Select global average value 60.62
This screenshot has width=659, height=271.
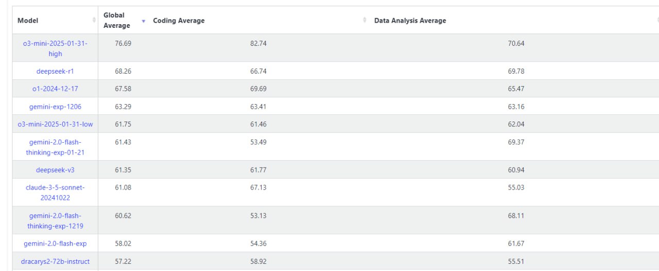[x=123, y=215]
